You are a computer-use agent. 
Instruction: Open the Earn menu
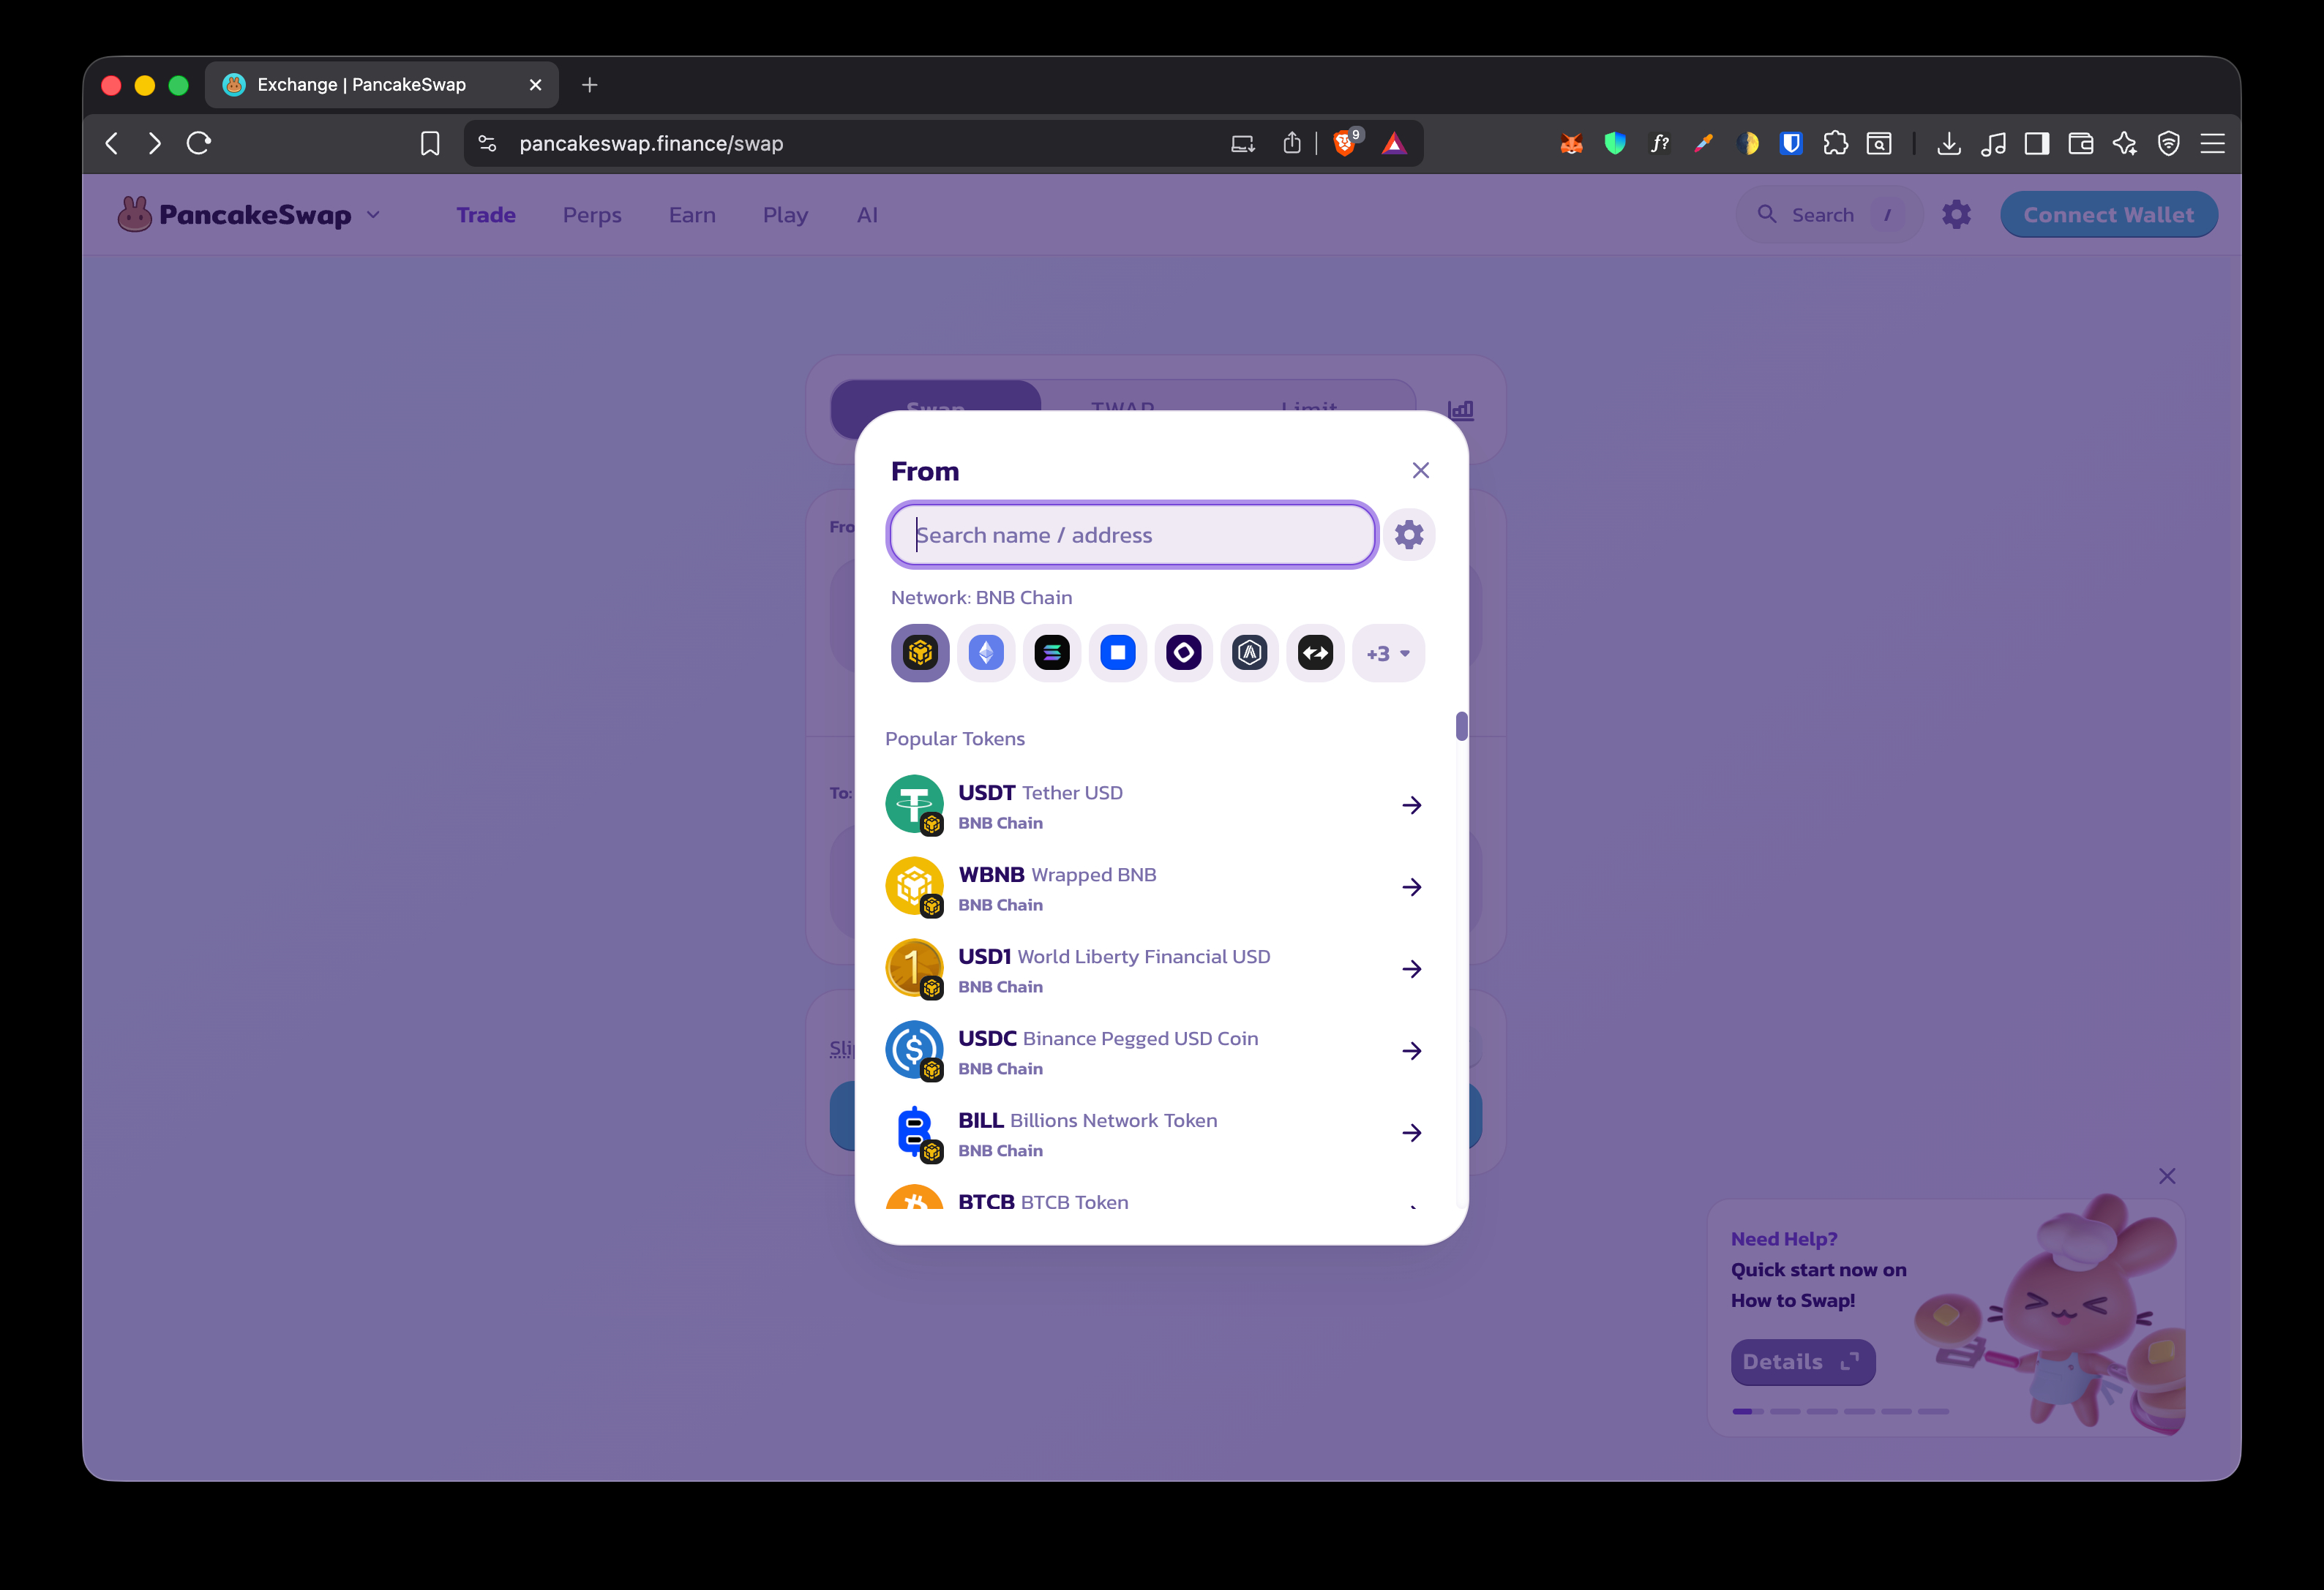click(692, 215)
